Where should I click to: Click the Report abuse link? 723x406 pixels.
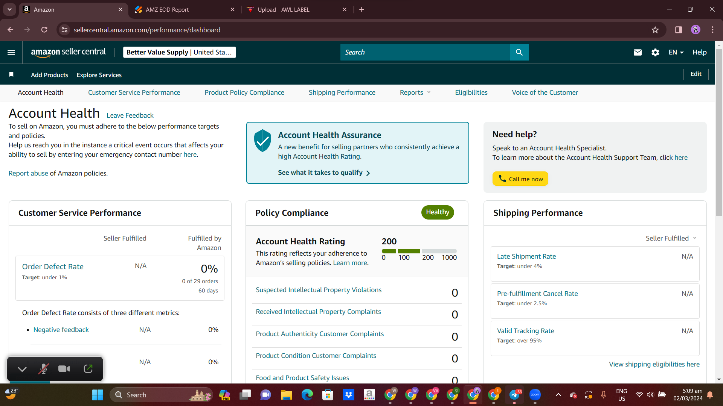coord(28,173)
